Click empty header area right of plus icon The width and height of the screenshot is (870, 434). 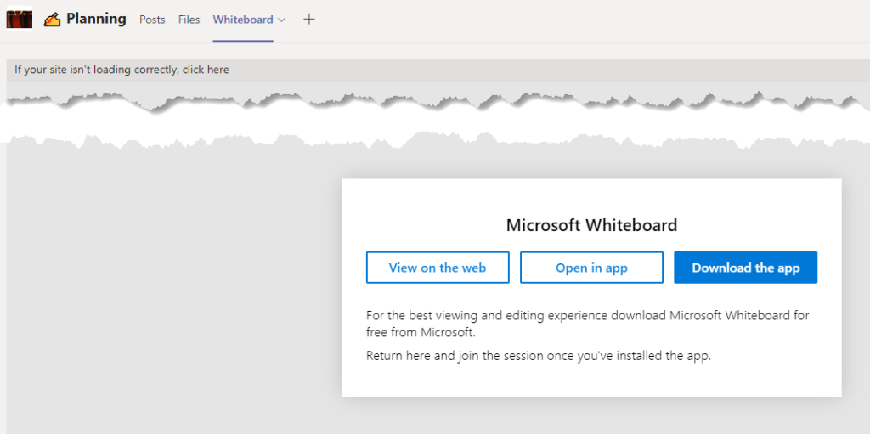click(595, 20)
